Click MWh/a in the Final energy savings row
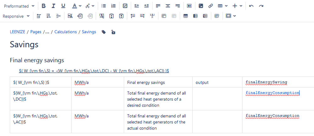314x136 pixels. (x=81, y=82)
